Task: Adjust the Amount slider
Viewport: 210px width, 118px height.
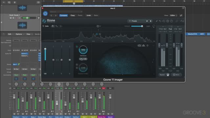Action: tap(137, 26)
